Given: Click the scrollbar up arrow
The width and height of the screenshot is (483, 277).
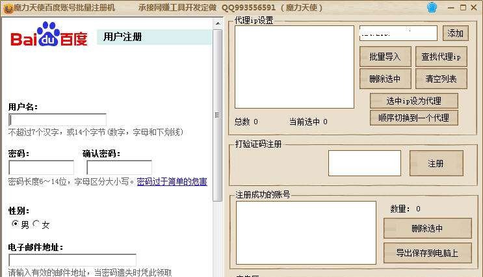Looking at the screenshot, I should pos(218,23).
